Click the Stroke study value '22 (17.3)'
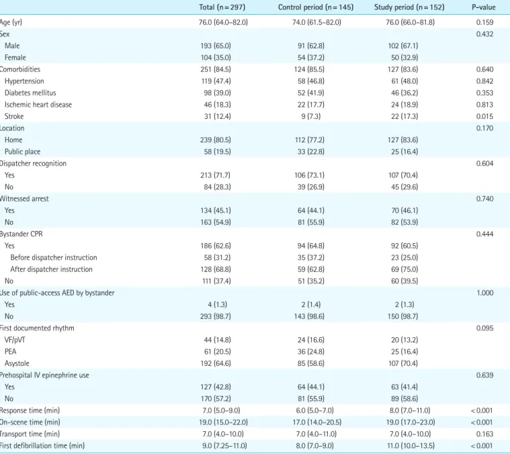This screenshot has width=510, height=454. [405, 116]
